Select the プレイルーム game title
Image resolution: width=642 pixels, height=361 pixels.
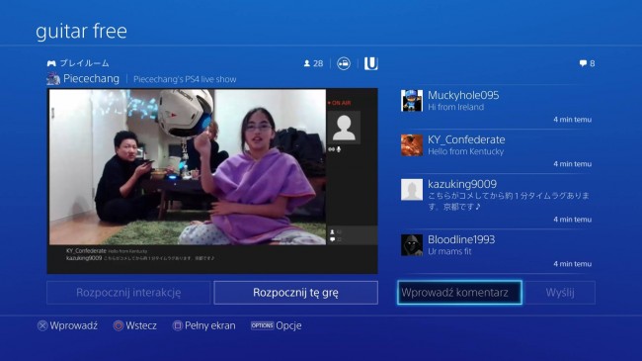[85, 63]
